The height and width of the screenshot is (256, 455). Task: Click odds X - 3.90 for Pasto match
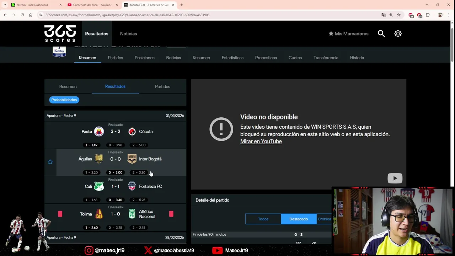[x=116, y=145]
